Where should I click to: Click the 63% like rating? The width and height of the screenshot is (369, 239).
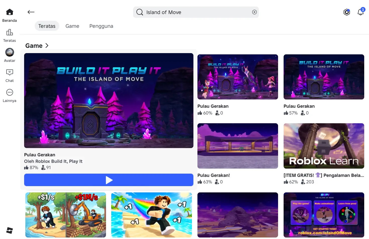tap(205, 182)
